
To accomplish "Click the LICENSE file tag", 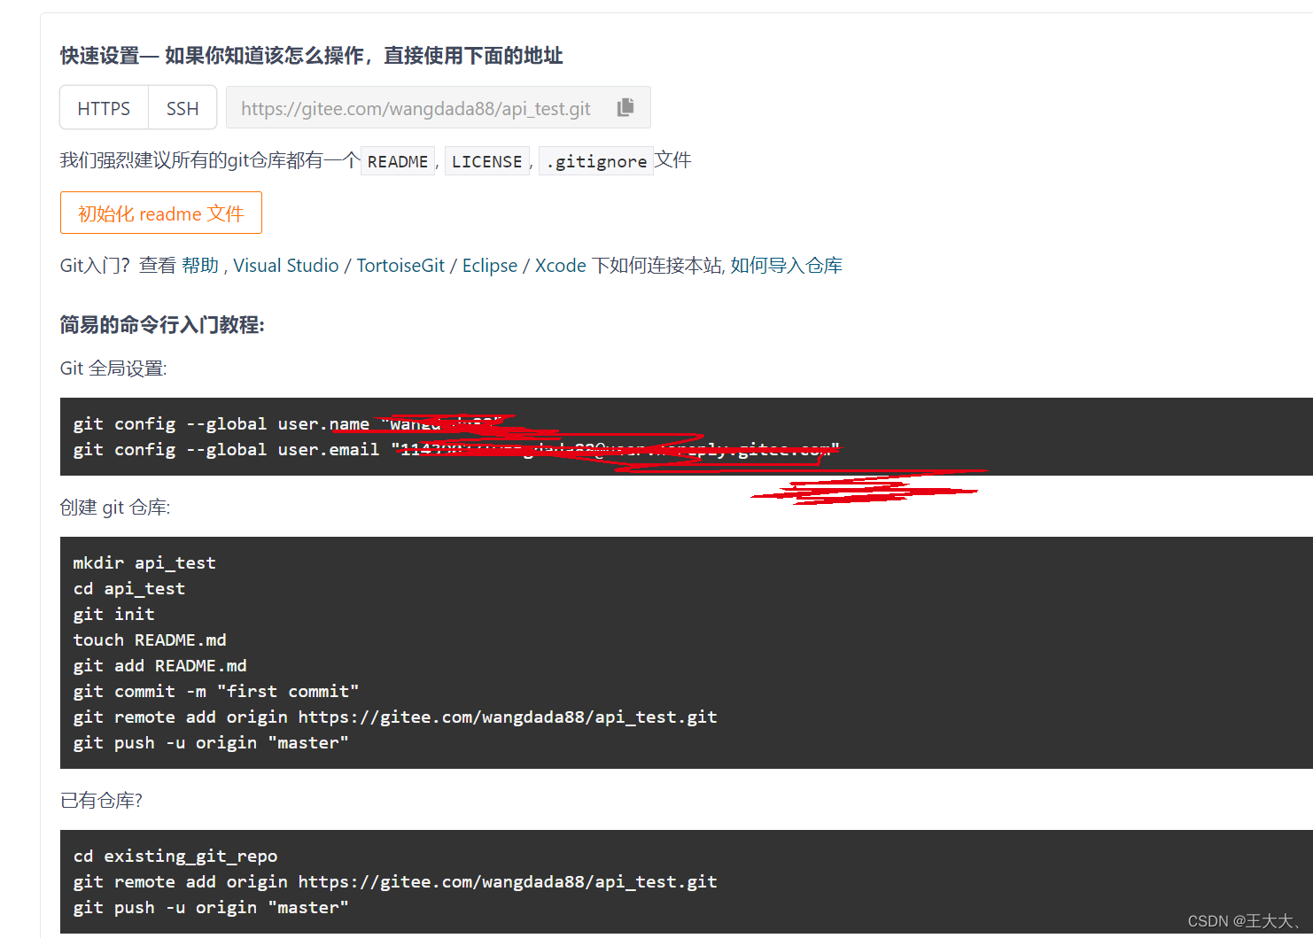I will (x=486, y=161).
